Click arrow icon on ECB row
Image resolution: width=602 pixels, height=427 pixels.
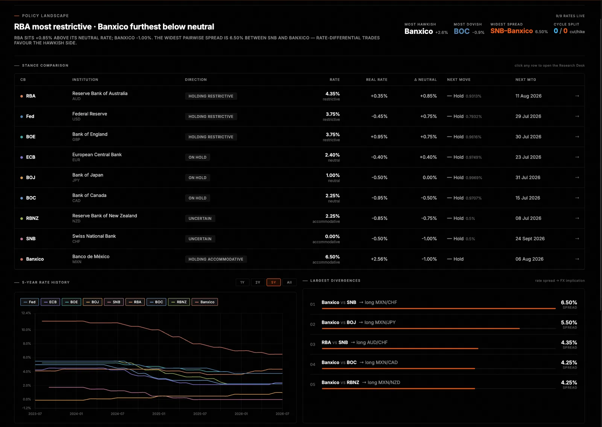577,157
